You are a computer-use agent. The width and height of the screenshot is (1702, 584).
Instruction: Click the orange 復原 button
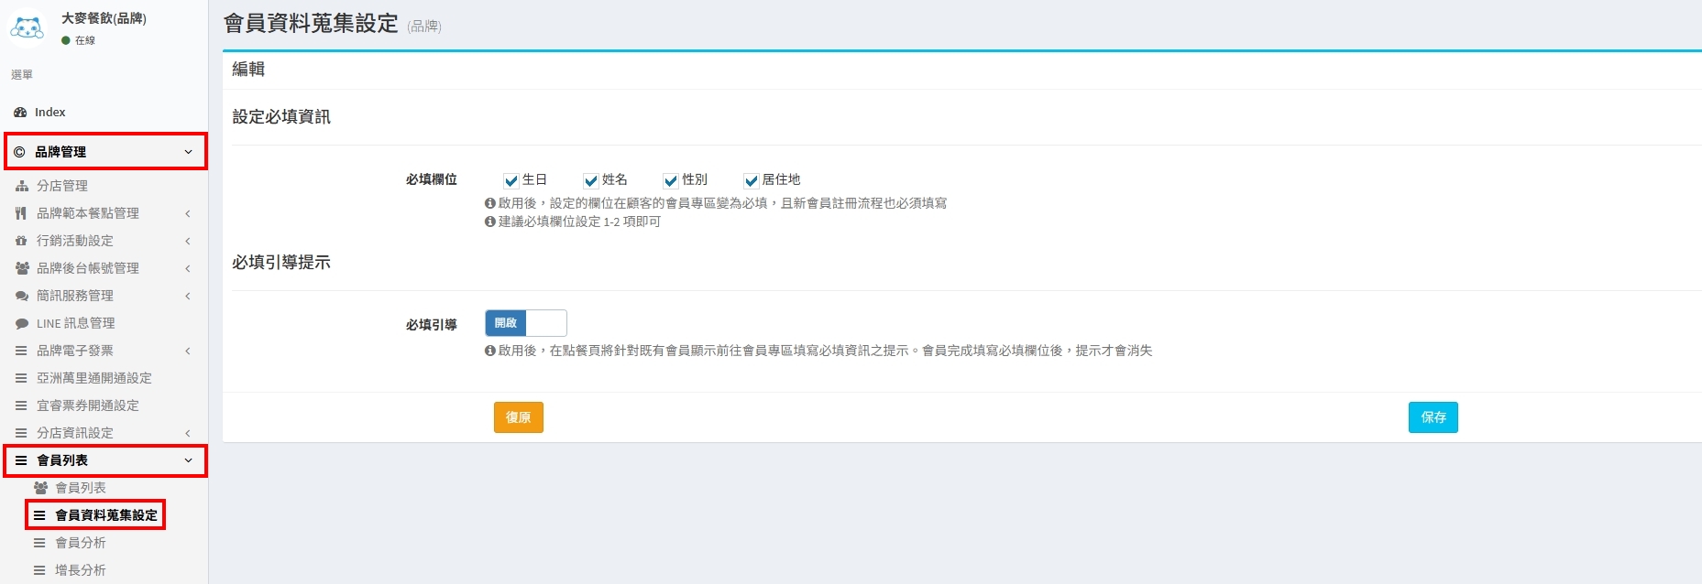[x=518, y=417]
